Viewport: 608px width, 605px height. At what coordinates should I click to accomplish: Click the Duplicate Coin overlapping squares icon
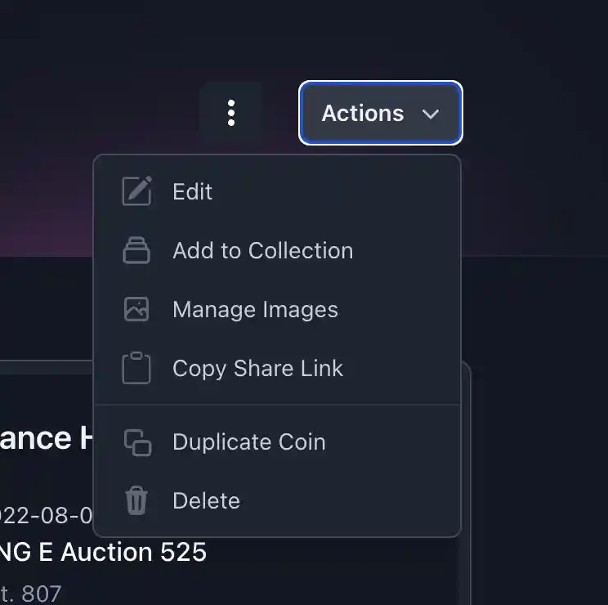pos(136,442)
